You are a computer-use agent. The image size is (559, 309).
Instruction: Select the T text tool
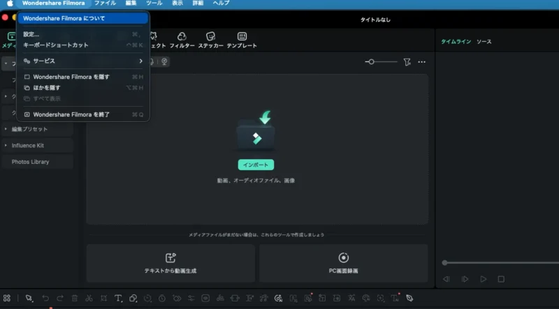click(x=118, y=299)
